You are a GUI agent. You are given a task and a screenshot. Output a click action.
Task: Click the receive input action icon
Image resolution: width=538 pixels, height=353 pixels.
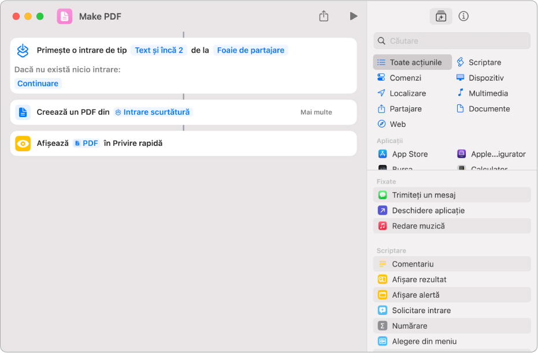(23, 51)
